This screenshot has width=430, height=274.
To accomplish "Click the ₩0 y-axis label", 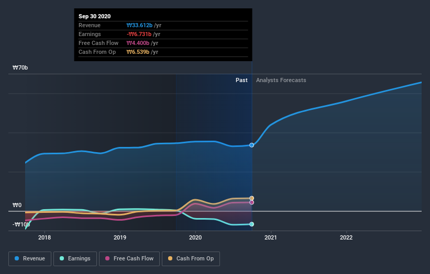I will pos(17,205).
